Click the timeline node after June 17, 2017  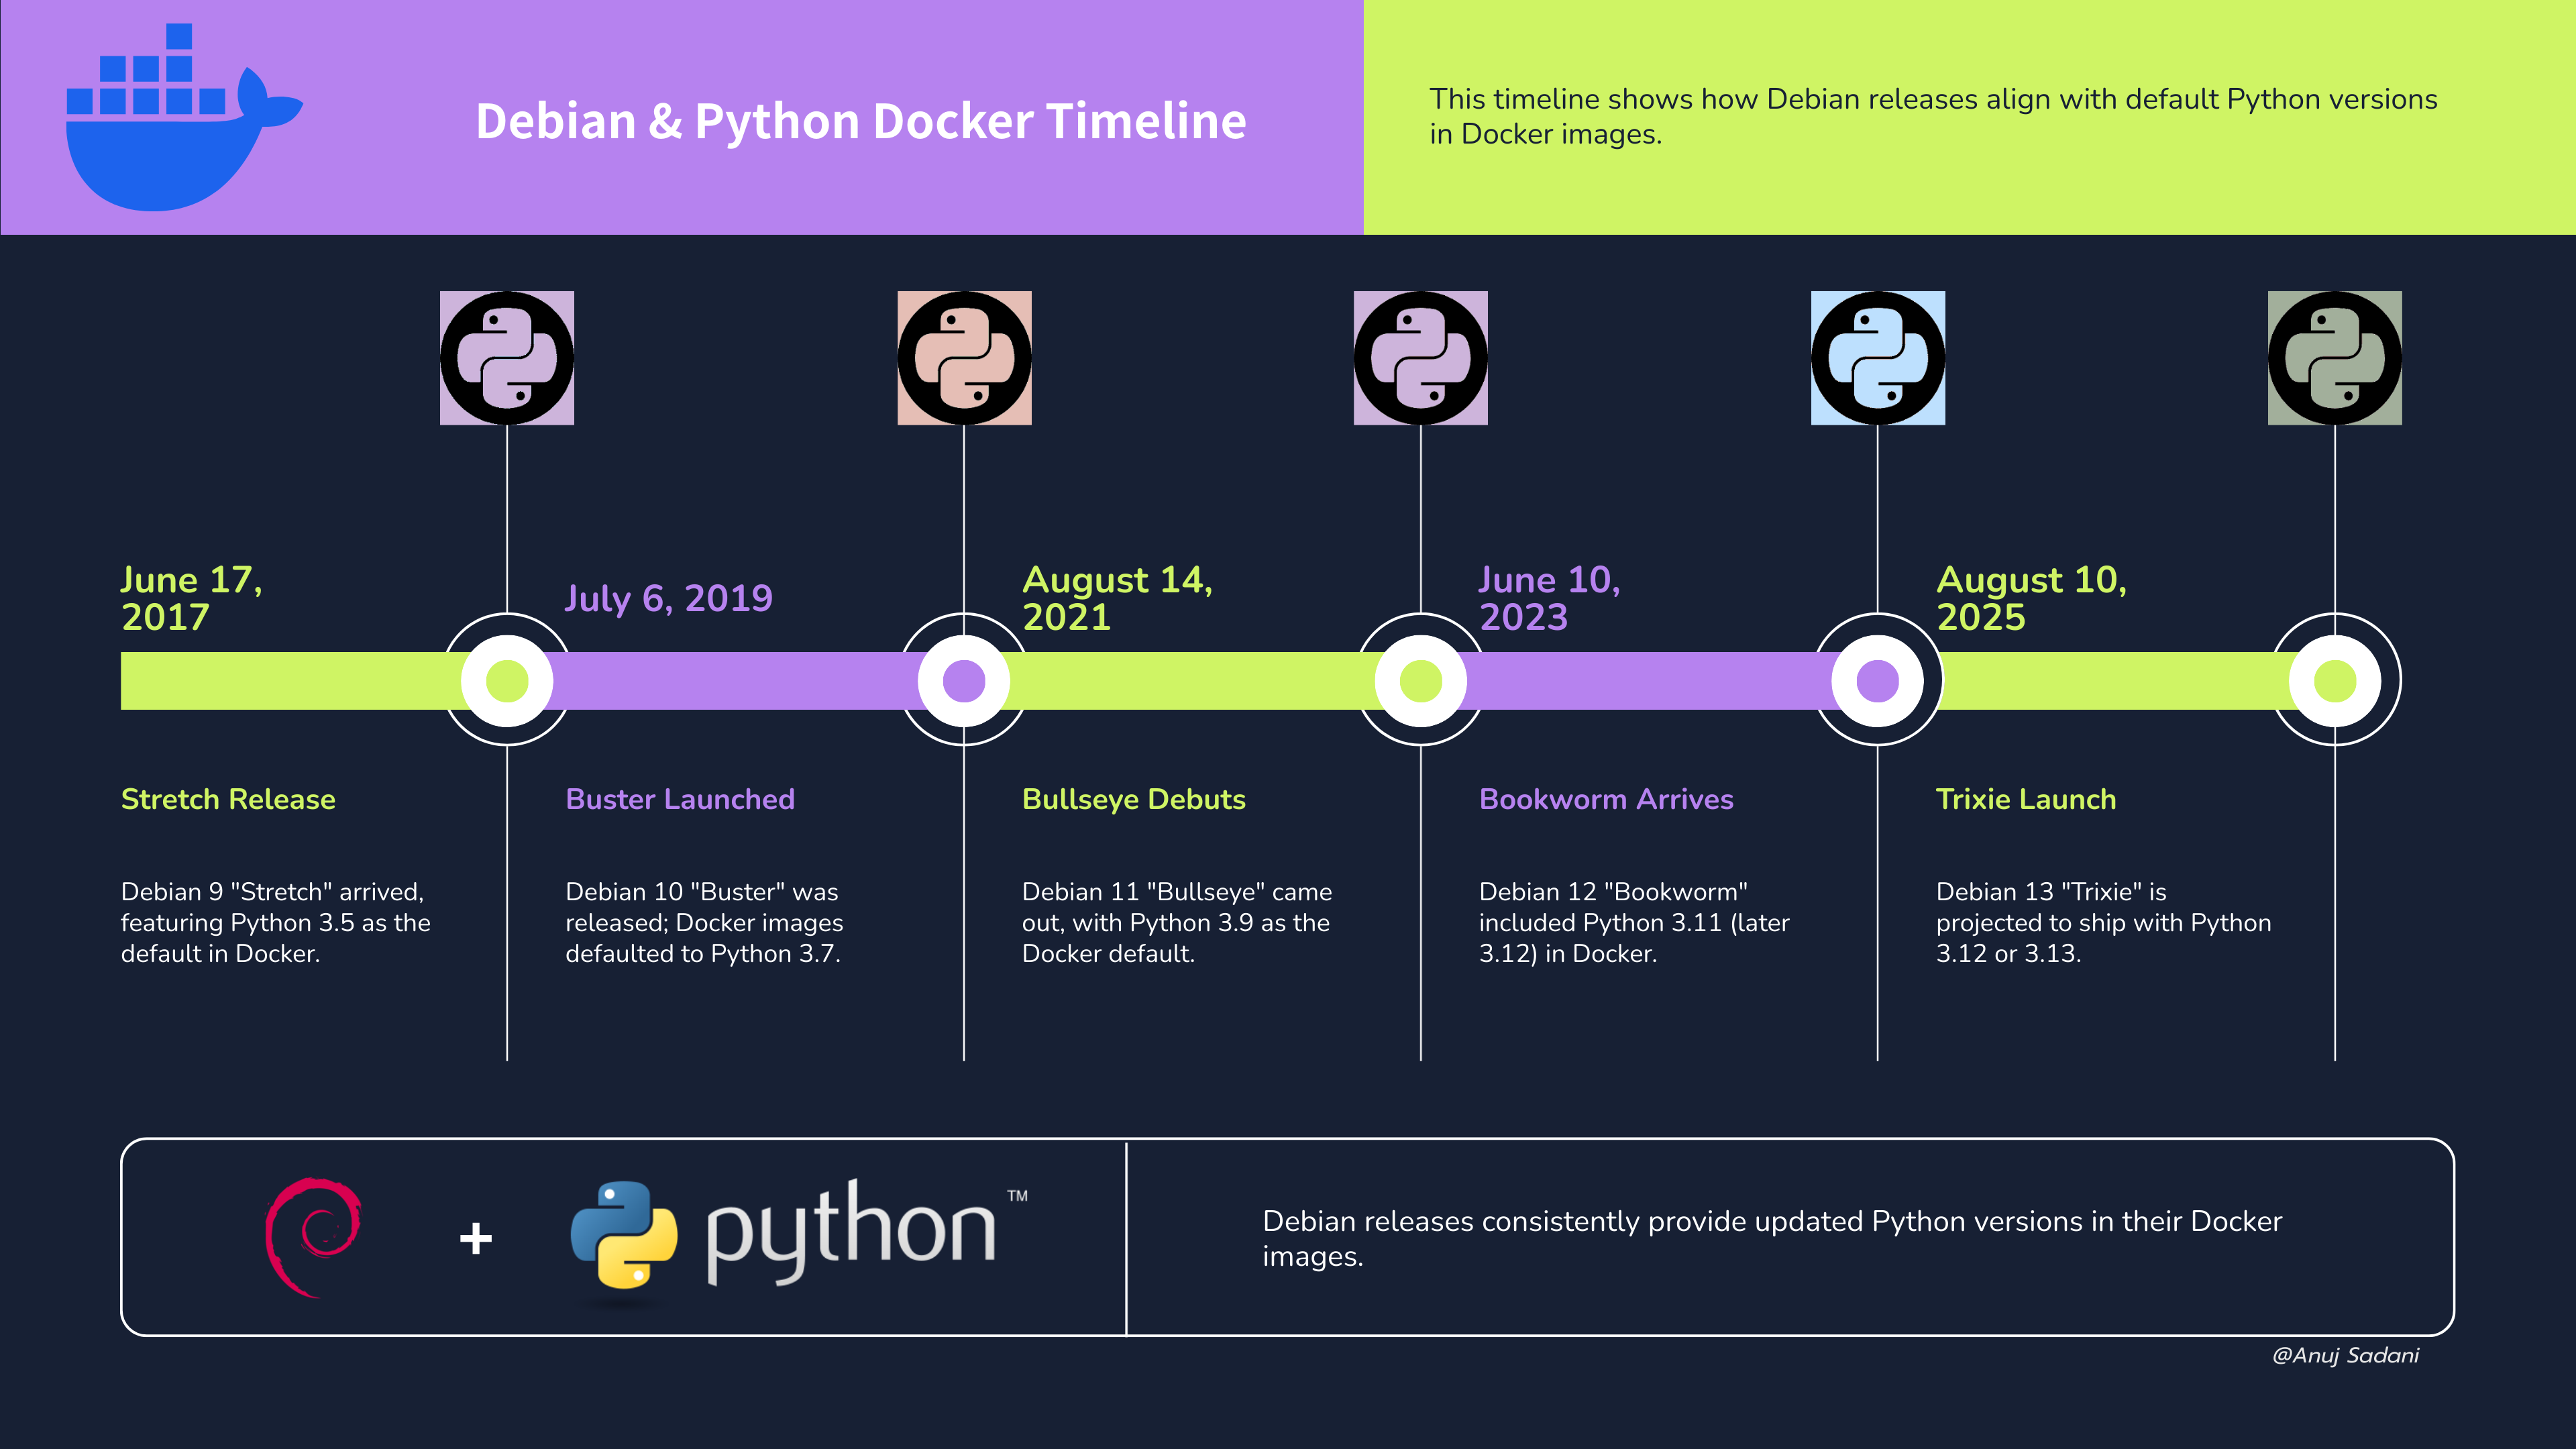pos(507,681)
